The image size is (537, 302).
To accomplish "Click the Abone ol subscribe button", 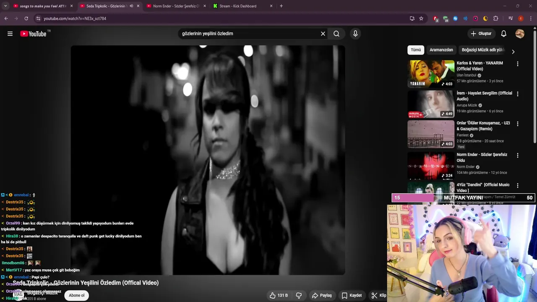I will [x=77, y=295].
